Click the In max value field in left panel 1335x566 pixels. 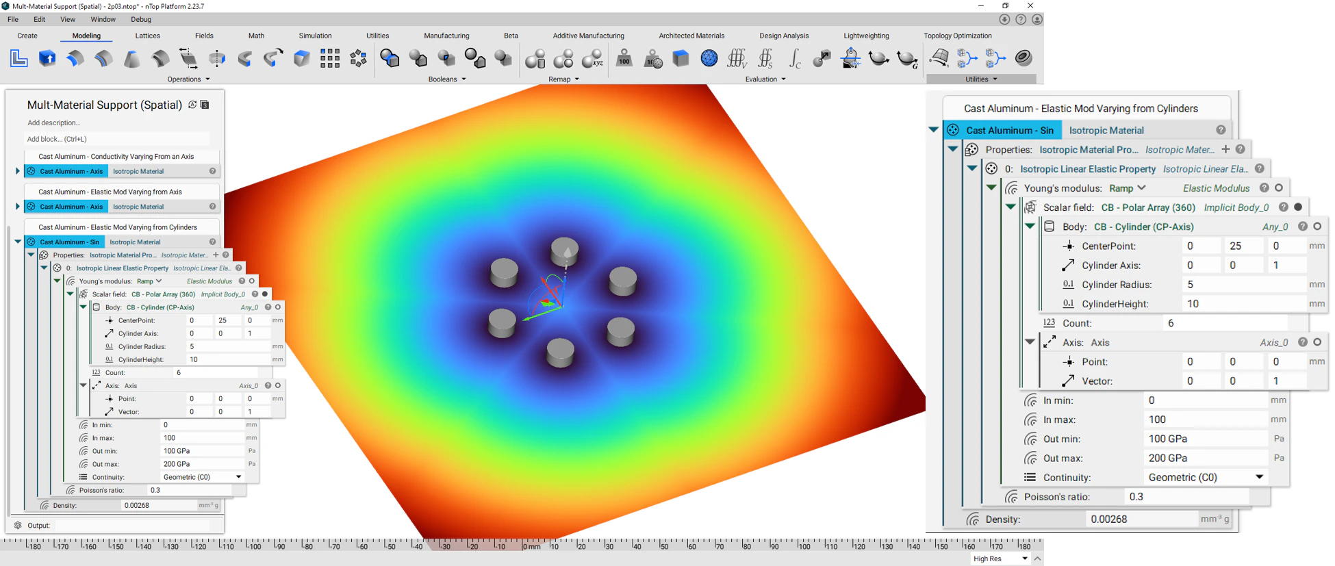click(202, 438)
